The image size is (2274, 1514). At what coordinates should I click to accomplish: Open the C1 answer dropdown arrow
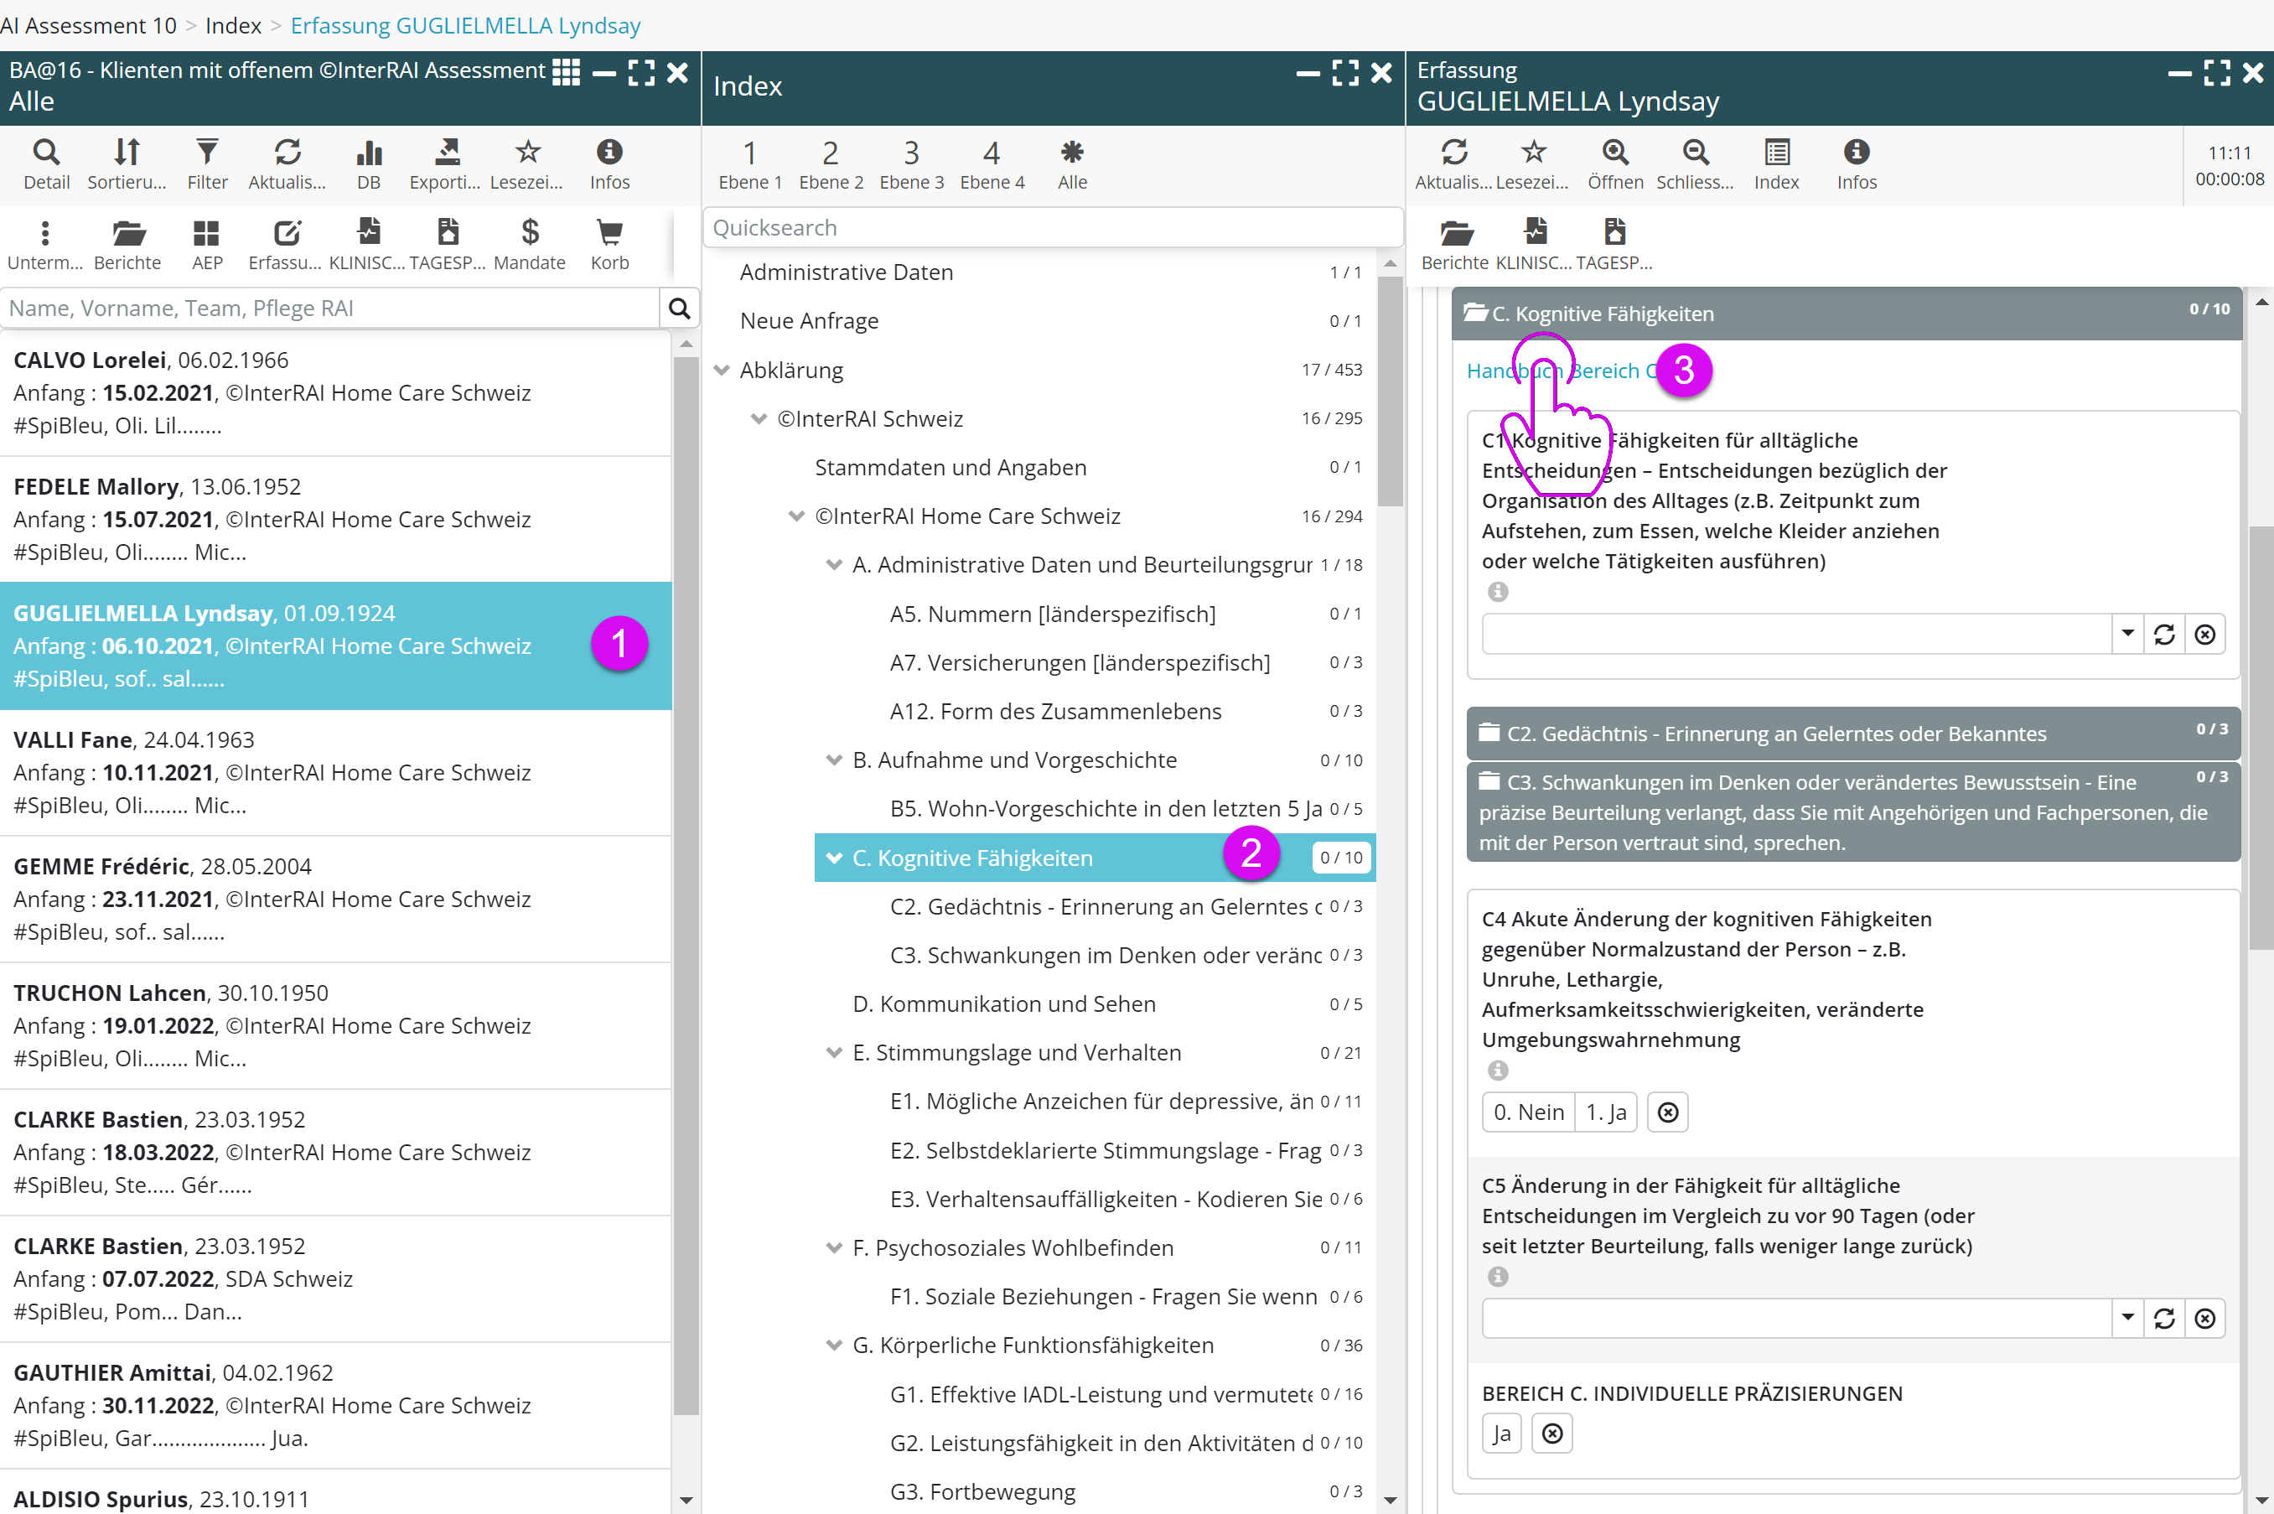pos(2127,635)
